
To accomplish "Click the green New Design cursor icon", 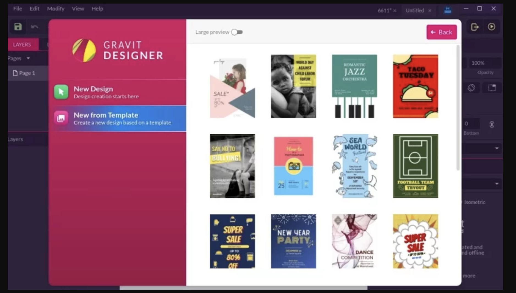I will coord(61,92).
